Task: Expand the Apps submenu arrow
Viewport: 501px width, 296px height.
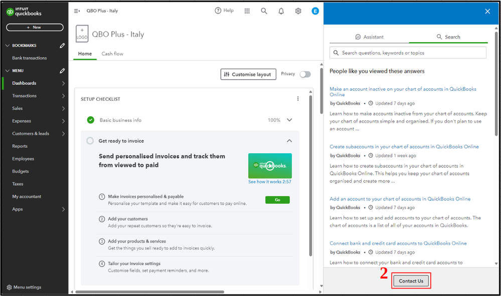Action: (x=63, y=209)
